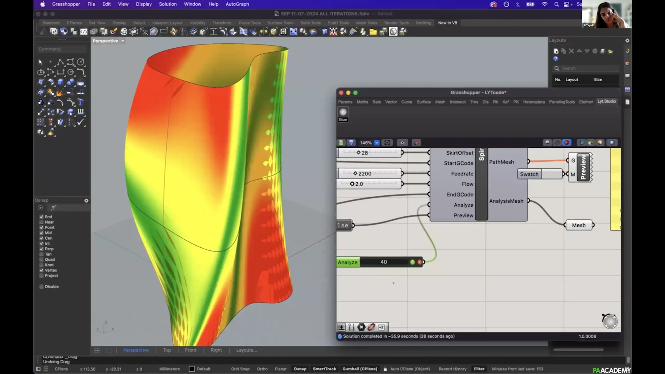Click the Text object tool icon

click(x=81, y=102)
